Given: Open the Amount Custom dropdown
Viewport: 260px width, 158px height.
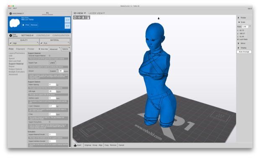Looking at the screenshot, I should coord(53,71).
